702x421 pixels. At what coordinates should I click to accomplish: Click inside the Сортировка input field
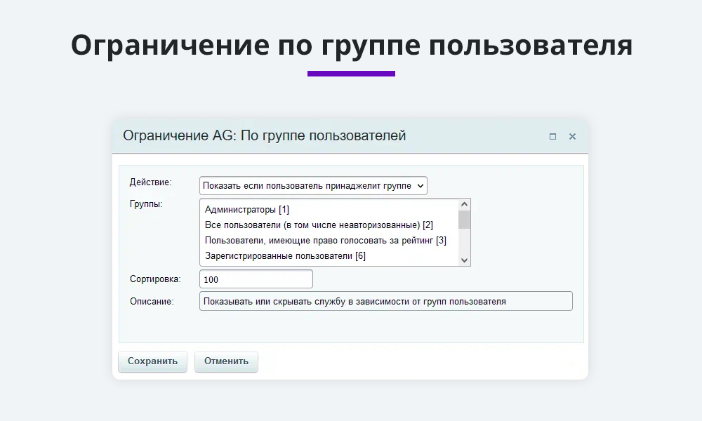pyautogui.click(x=256, y=279)
